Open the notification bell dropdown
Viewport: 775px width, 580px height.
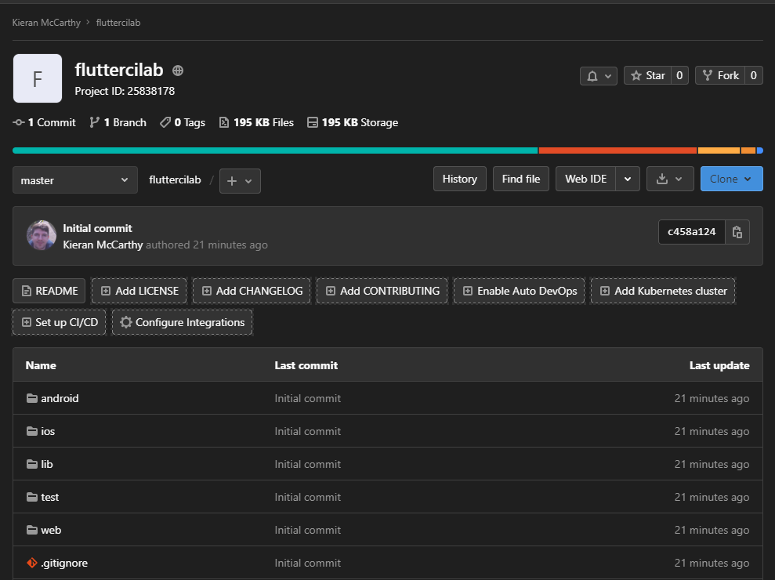(598, 76)
